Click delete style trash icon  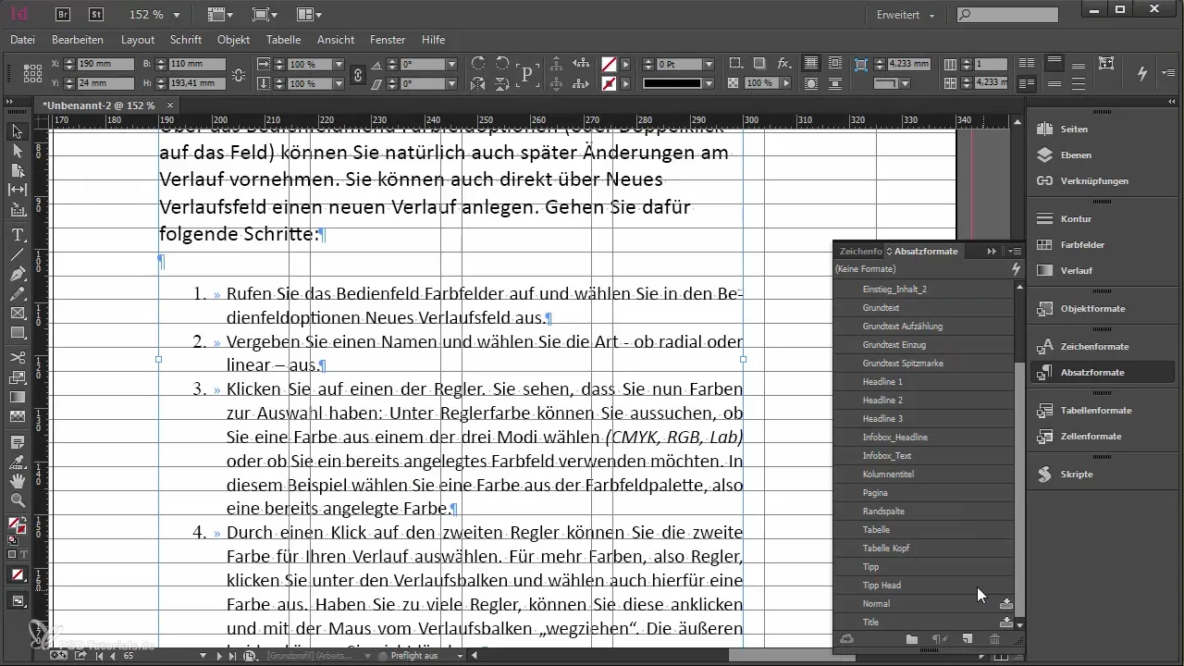click(x=995, y=639)
